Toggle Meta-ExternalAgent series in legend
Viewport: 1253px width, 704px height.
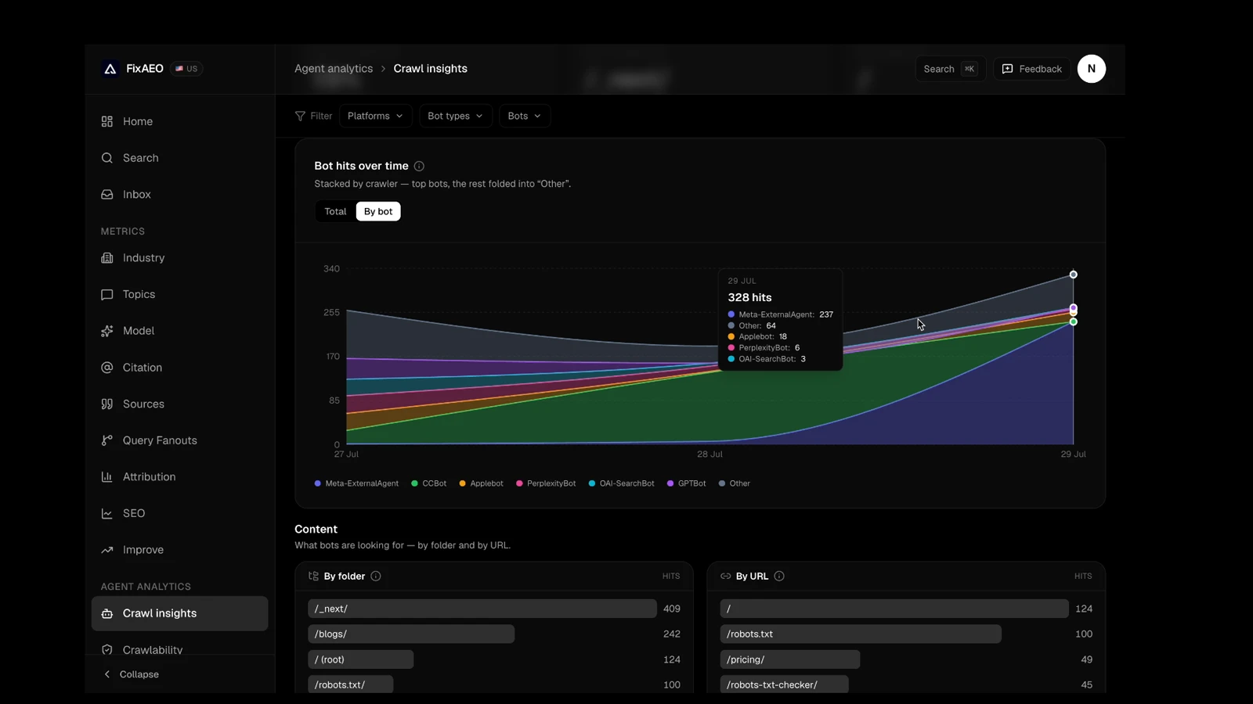356,483
